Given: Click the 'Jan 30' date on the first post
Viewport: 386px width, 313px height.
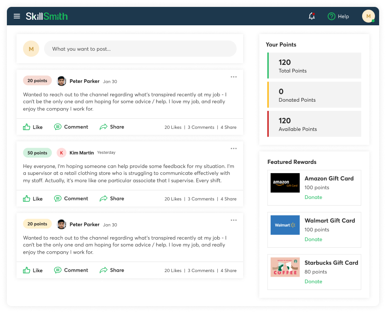Looking at the screenshot, I should (x=110, y=81).
